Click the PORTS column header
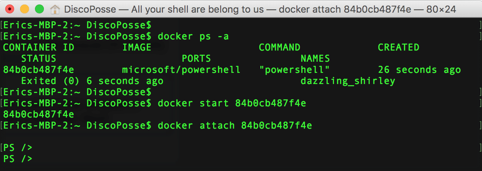This screenshot has height=171, width=482. tap(196, 59)
